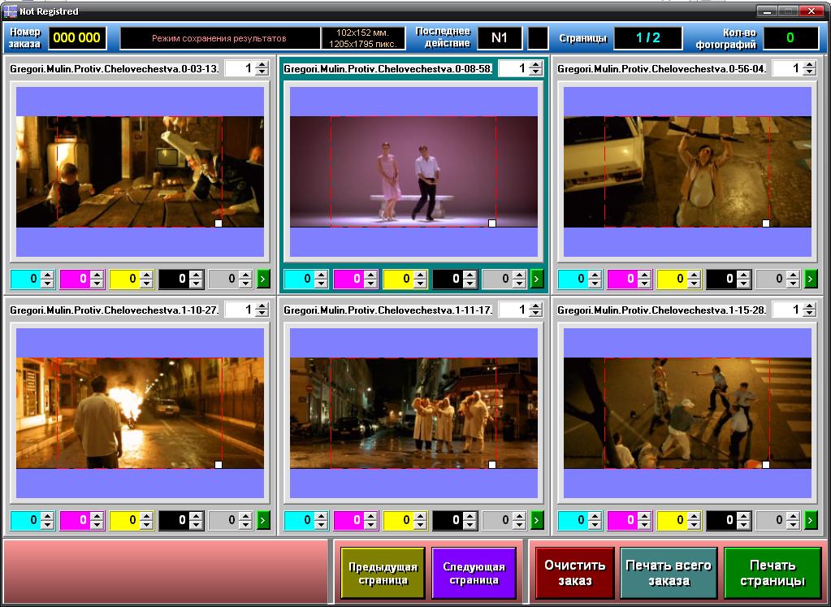Select the 1-11-17 hooded figures thumbnail
Screen dimensions: 831x607
413,414
